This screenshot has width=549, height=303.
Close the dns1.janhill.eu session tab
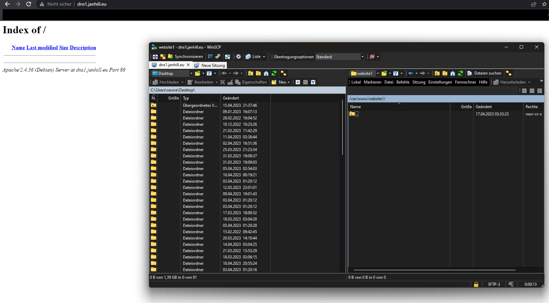pos(188,65)
